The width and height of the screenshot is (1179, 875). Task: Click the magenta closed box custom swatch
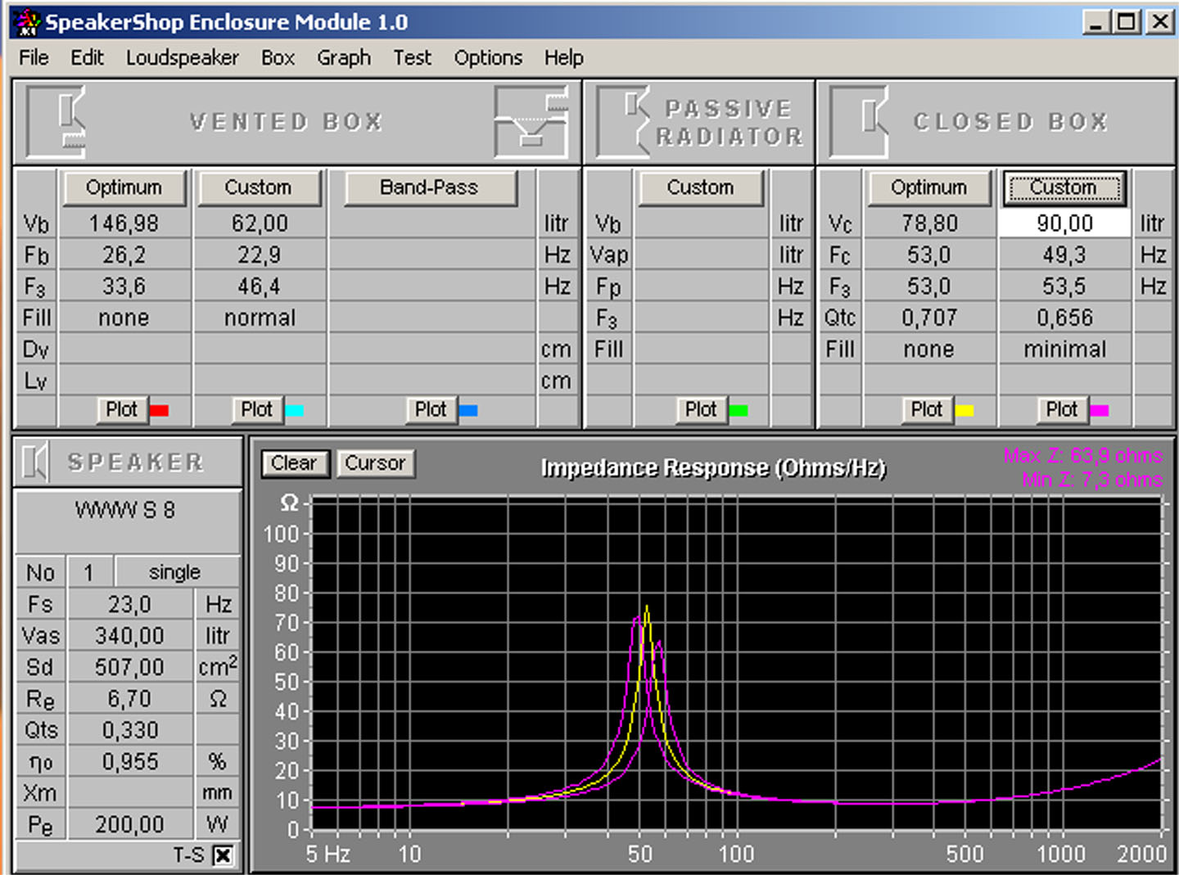pos(1099,410)
